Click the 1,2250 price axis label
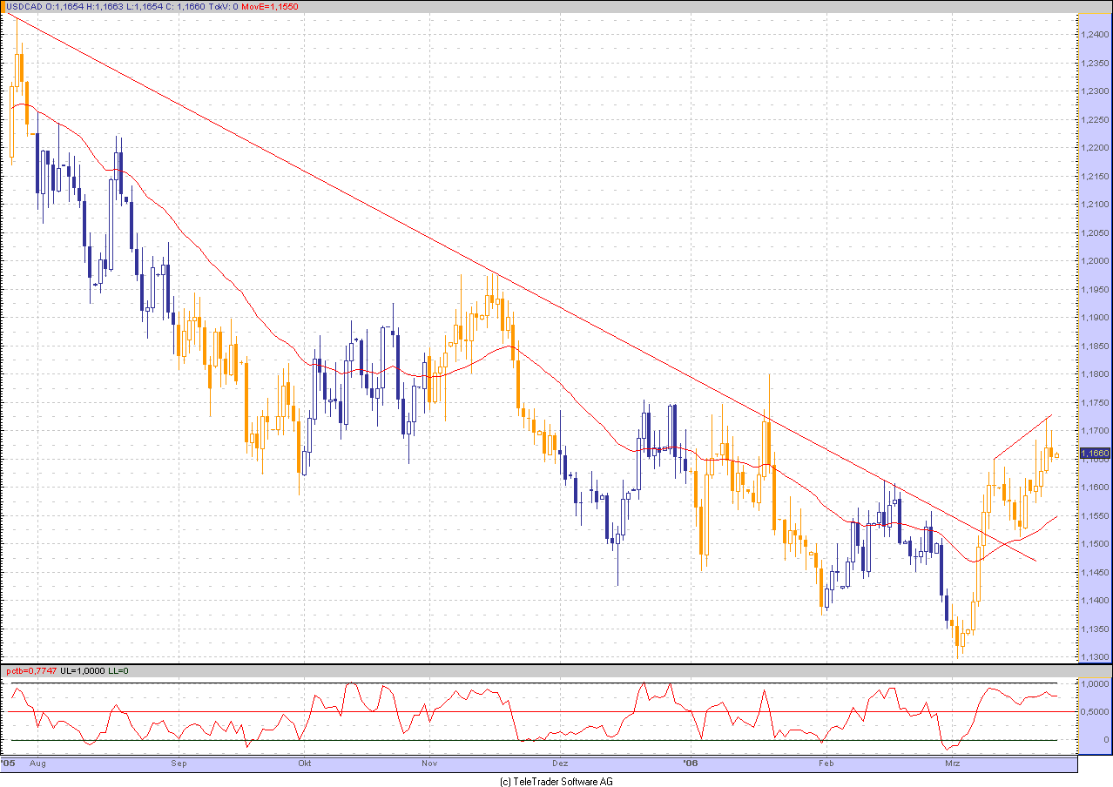1113x787 pixels. [1095, 120]
